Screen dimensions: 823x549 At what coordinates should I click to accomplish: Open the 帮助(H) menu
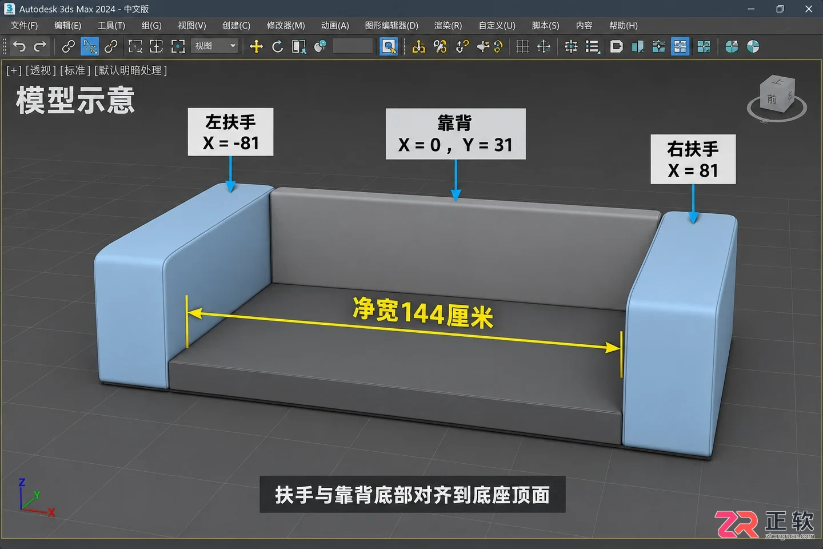(x=623, y=26)
